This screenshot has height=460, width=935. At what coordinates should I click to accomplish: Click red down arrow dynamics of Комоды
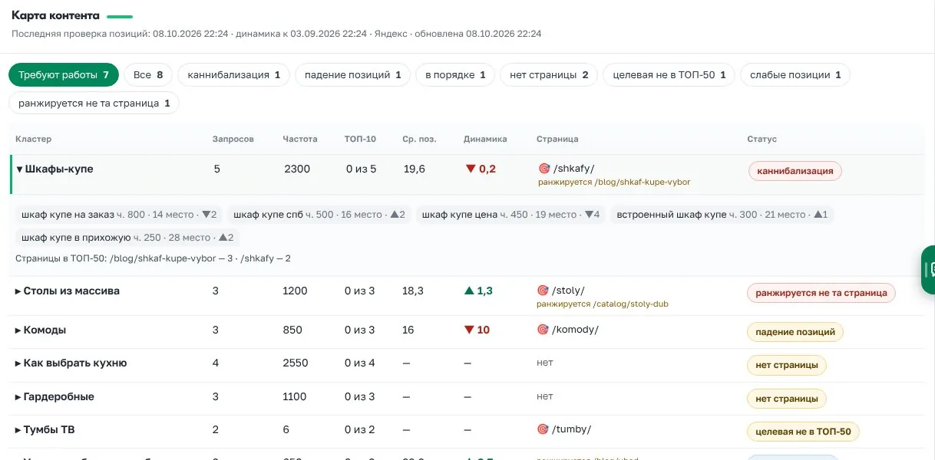pos(477,330)
